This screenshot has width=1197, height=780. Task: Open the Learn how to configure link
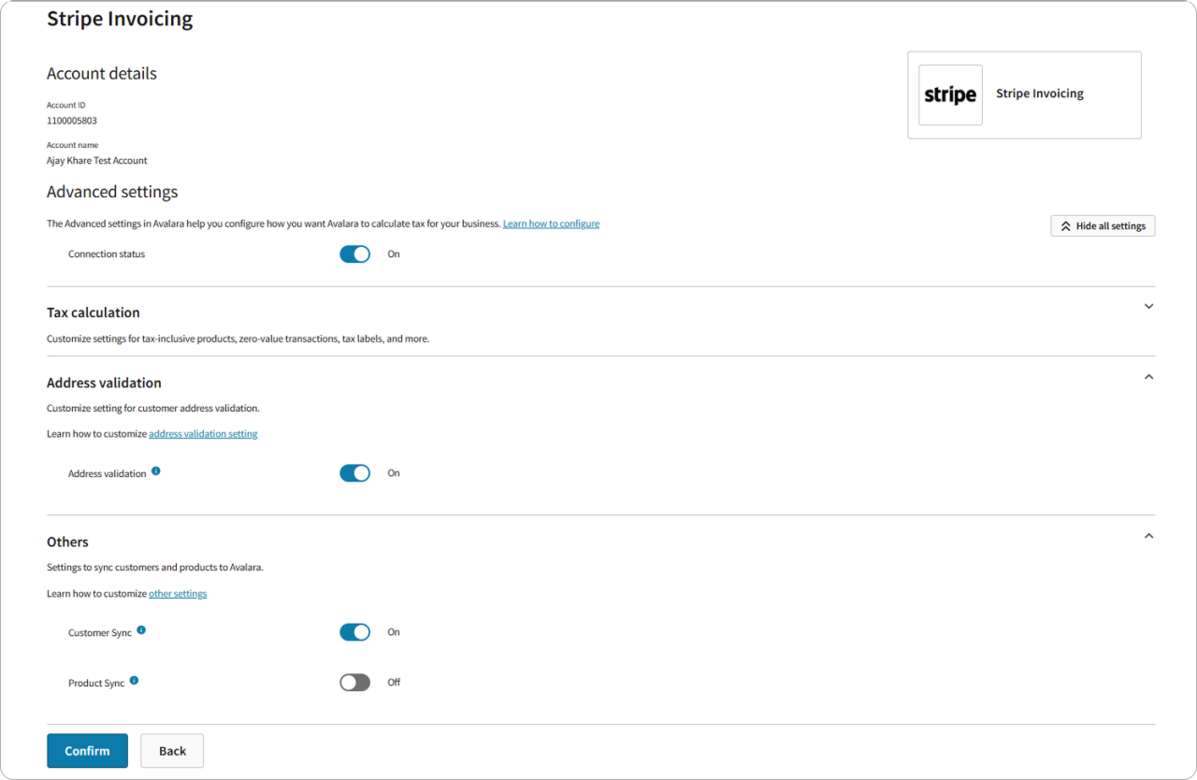point(551,224)
